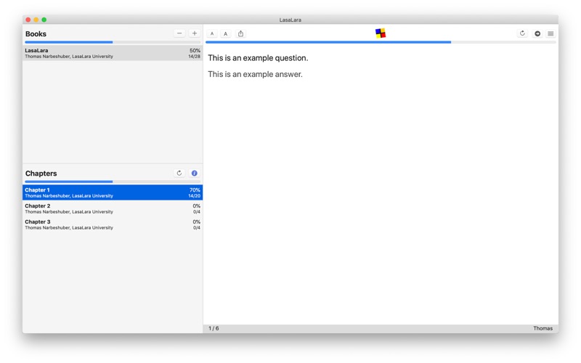Remove book with the minus button
This screenshot has width=581, height=363.
pos(179,33)
